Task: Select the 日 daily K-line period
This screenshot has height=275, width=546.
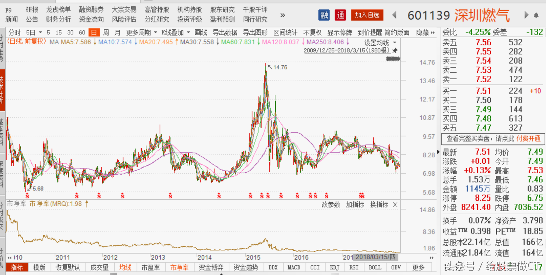Action: coord(94,32)
